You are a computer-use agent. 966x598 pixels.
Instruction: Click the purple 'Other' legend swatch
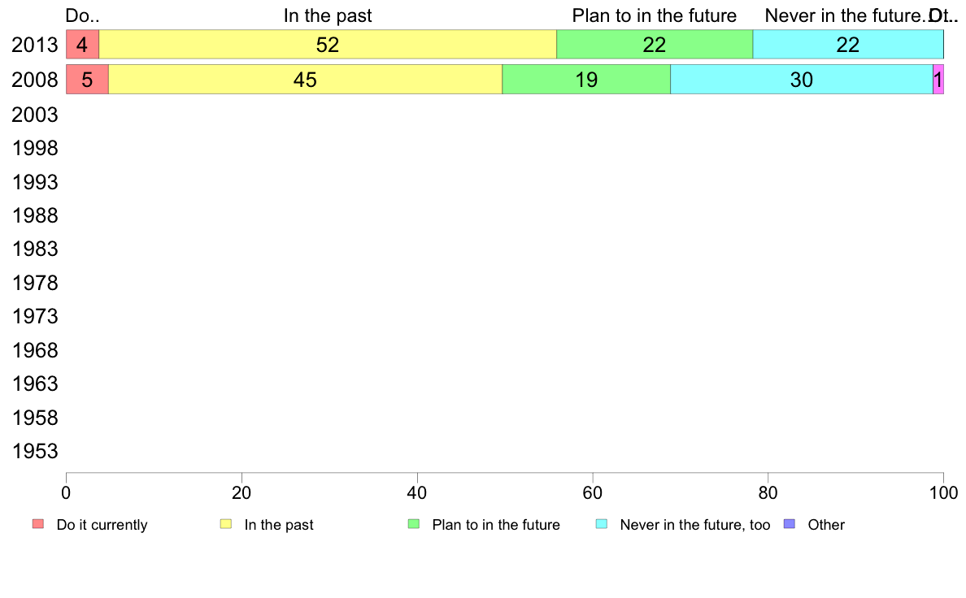(790, 524)
